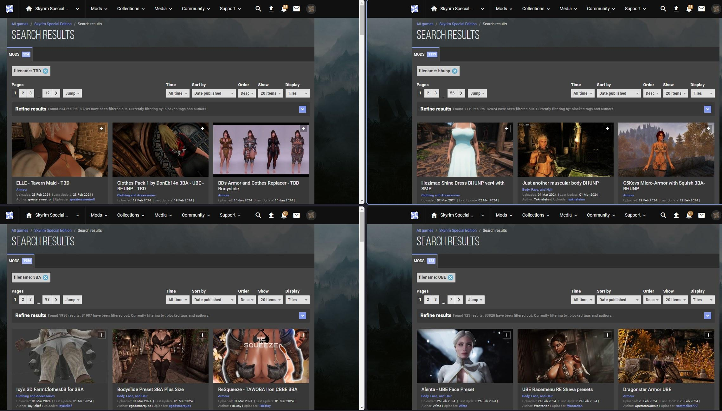This screenshot has width=722, height=411.
Task: Toggle plus on Bodyslide Preset 3BA Plus Size
Action: (x=202, y=335)
